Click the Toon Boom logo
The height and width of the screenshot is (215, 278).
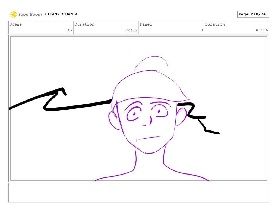(26, 14)
